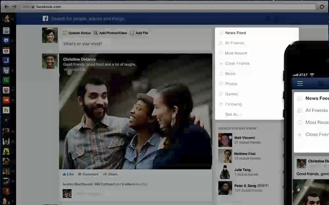Image resolution: width=329 pixels, height=205 pixels.
Task: Click the Comment link under photo
Action: [88, 174]
